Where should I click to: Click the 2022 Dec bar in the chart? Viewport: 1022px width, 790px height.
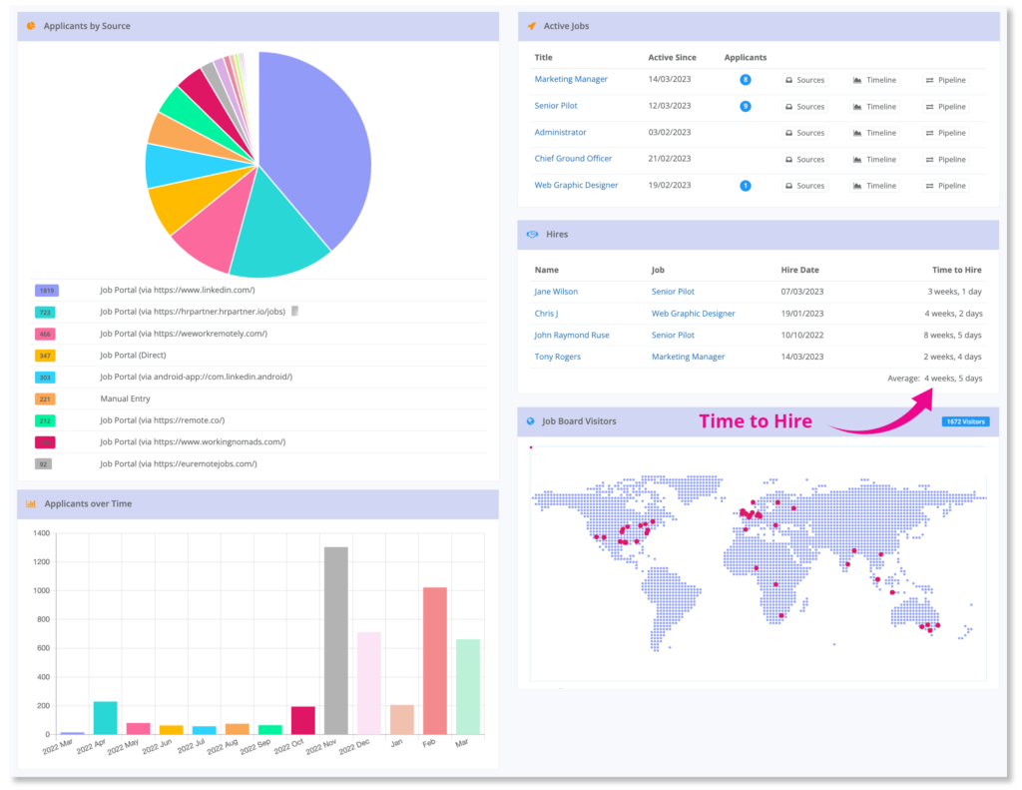[x=369, y=683]
